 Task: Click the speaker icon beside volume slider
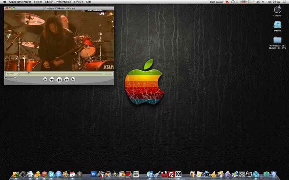(x=6, y=78)
